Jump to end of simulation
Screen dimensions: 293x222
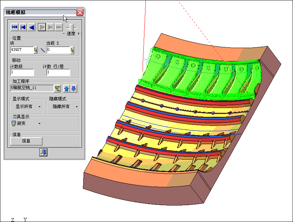coord(59,27)
